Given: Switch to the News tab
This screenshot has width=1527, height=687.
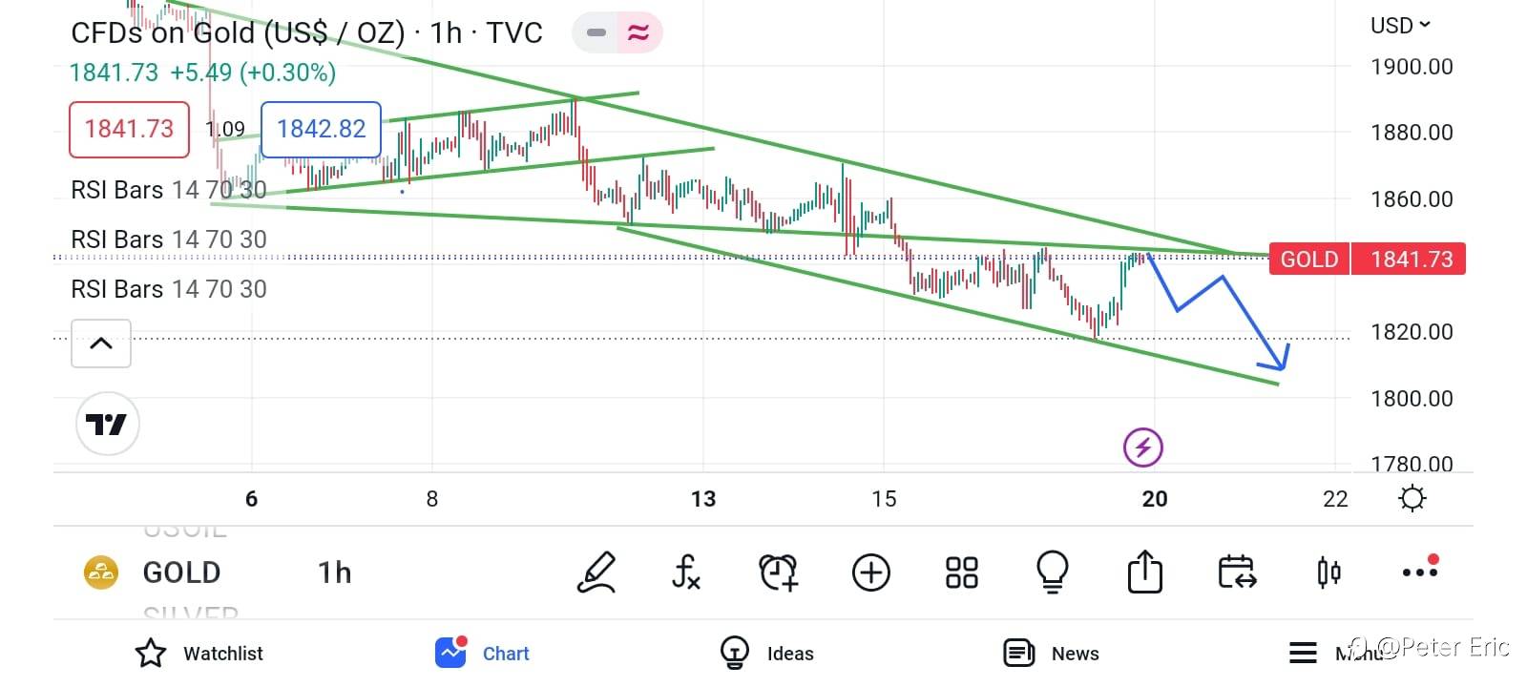Looking at the screenshot, I should pyautogui.click(x=1051, y=654).
